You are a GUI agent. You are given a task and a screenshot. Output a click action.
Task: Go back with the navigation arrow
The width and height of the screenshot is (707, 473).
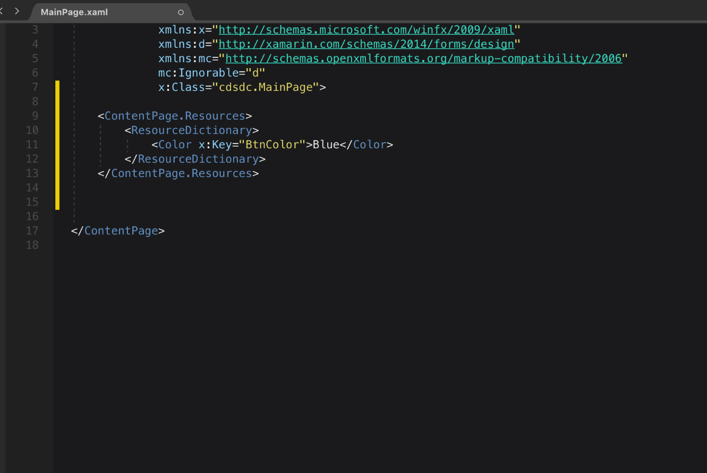click(x=2, y=11)
